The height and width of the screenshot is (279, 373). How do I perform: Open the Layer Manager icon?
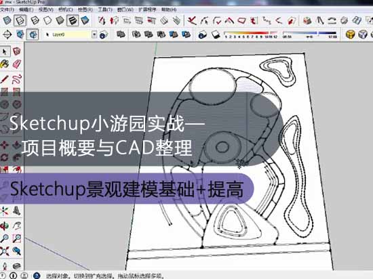click(103, 35)
